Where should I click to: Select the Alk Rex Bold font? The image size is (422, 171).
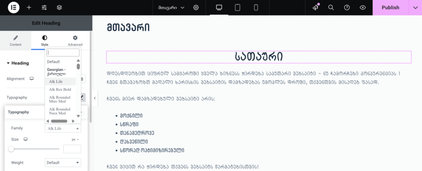(x=61, y=89)
